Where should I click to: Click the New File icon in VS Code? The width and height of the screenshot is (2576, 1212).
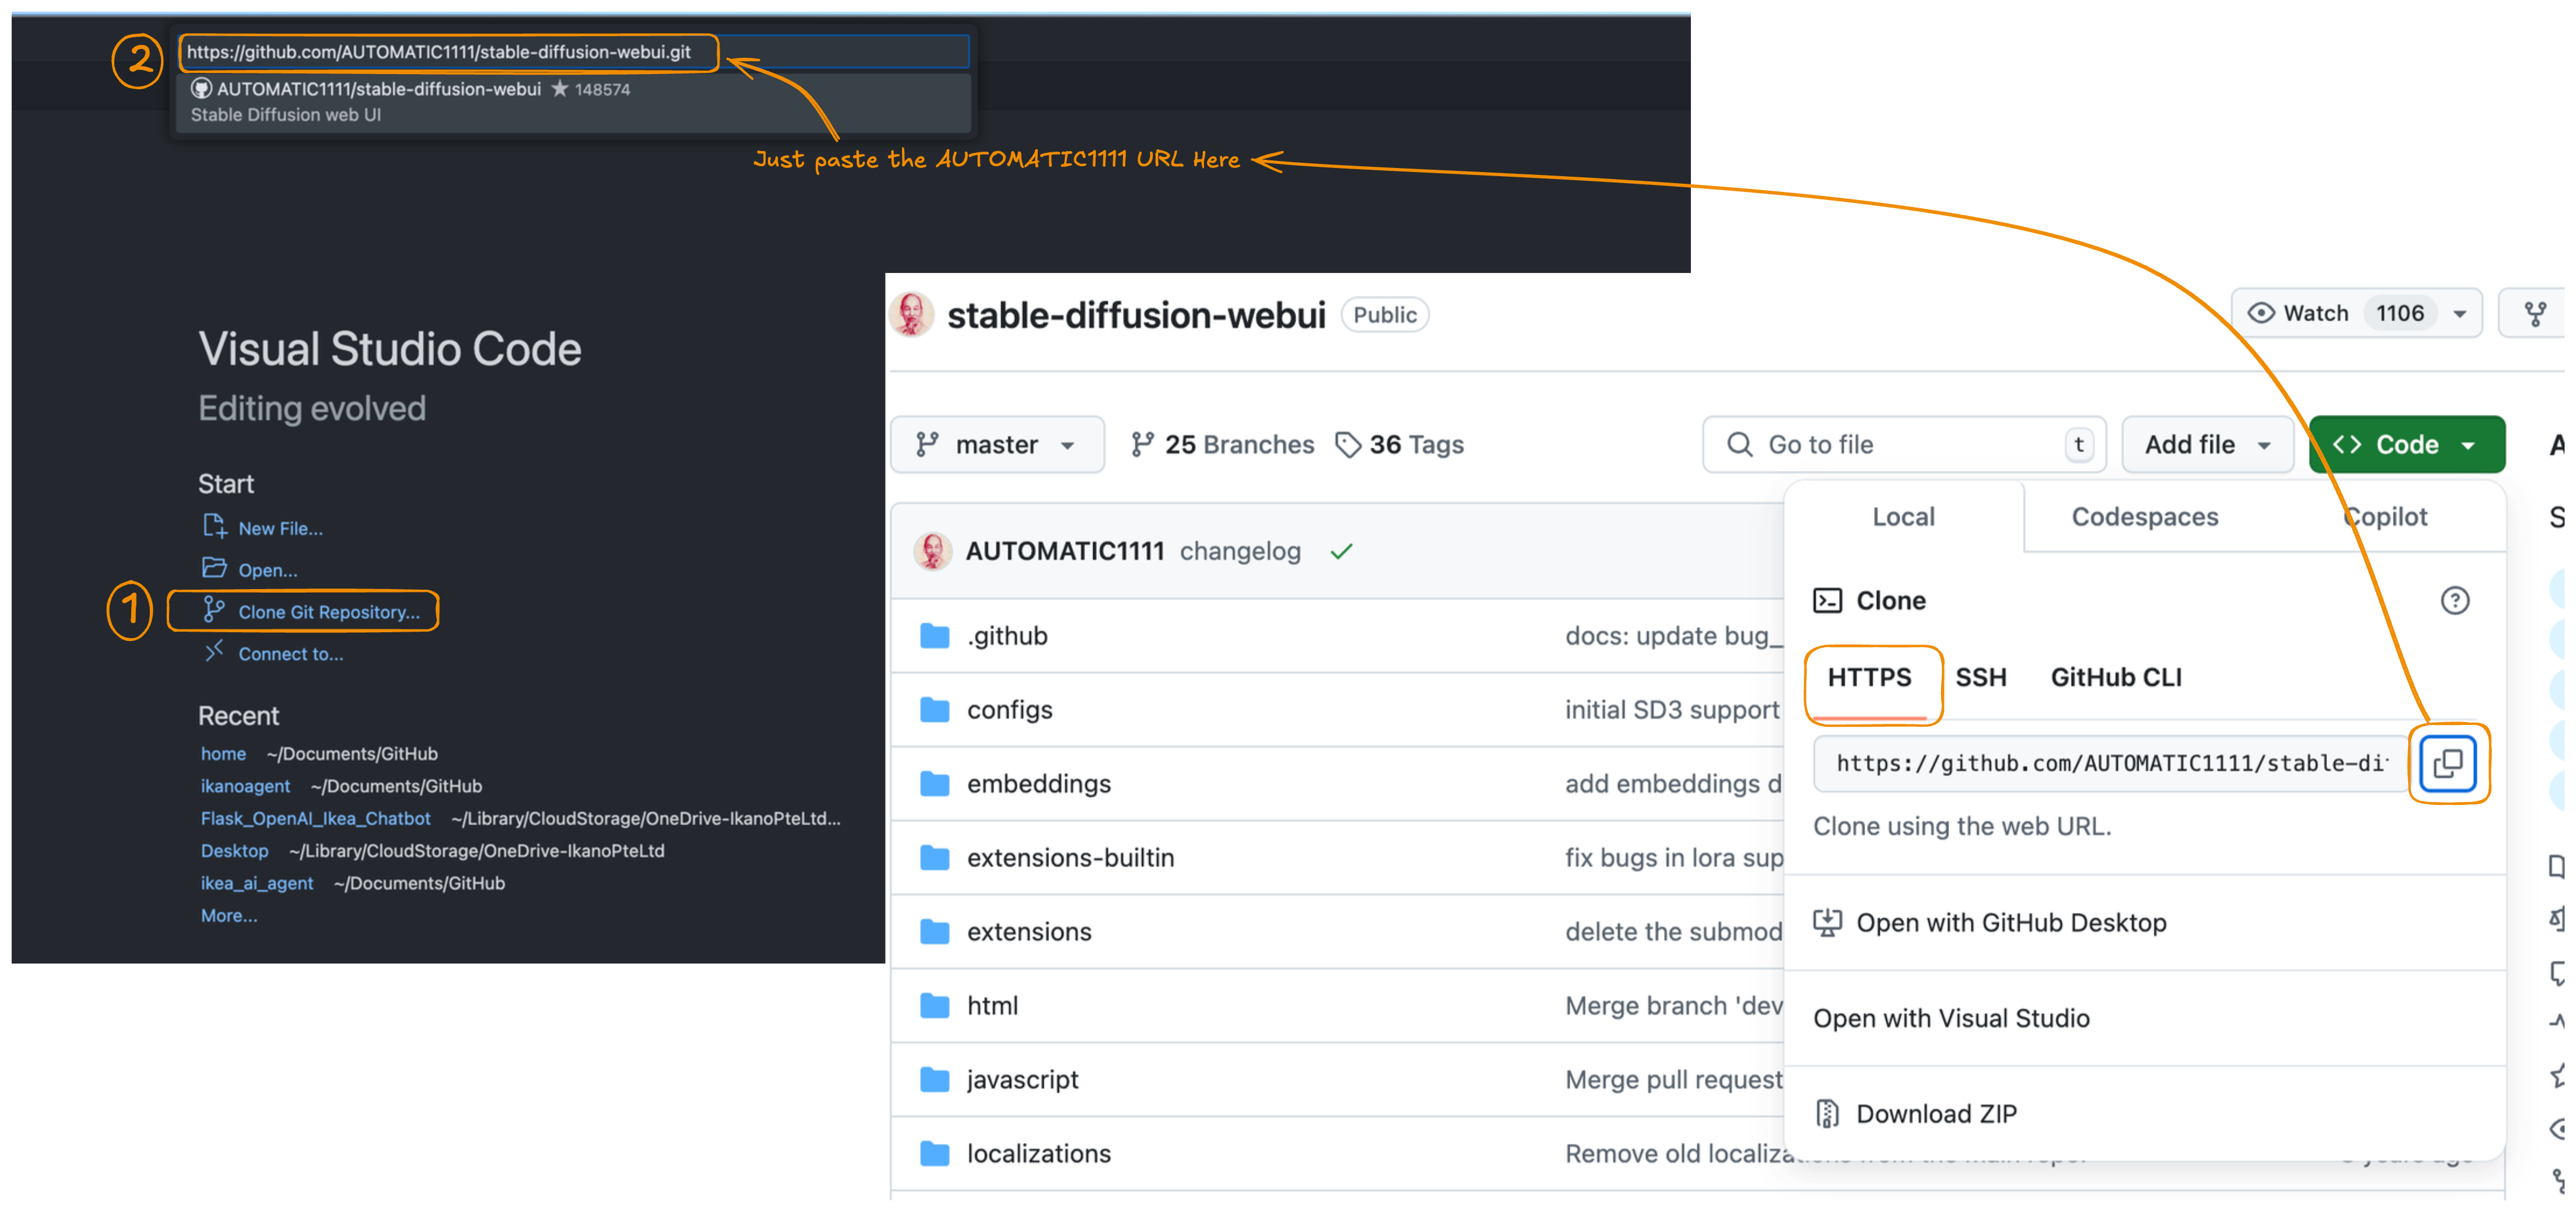214,526
